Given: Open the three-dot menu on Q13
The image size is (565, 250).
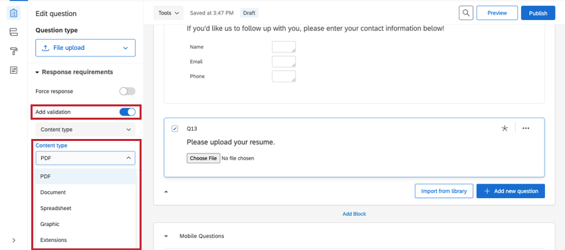Looking at the screenshot, I should [526, 128].
